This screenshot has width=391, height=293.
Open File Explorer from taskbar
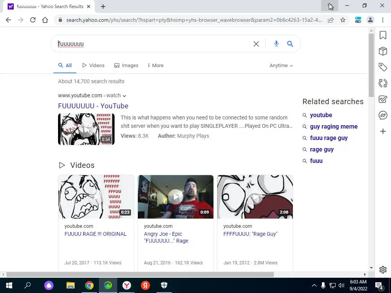[x=71, y=285]
